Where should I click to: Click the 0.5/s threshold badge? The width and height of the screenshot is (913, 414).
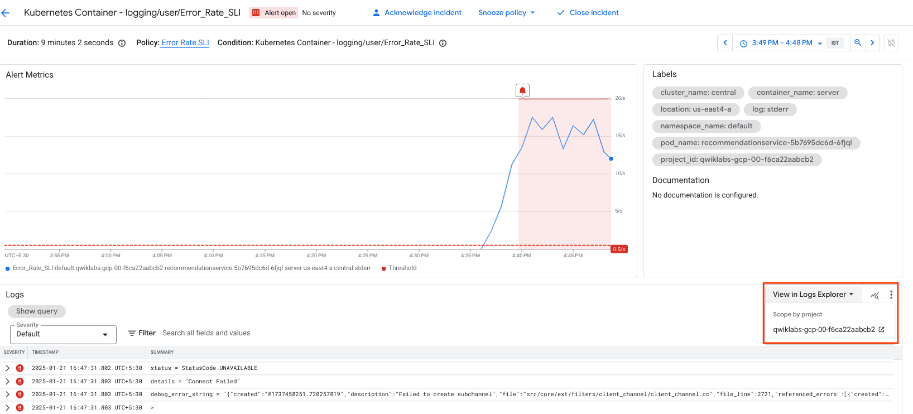(x=619, y=249)
